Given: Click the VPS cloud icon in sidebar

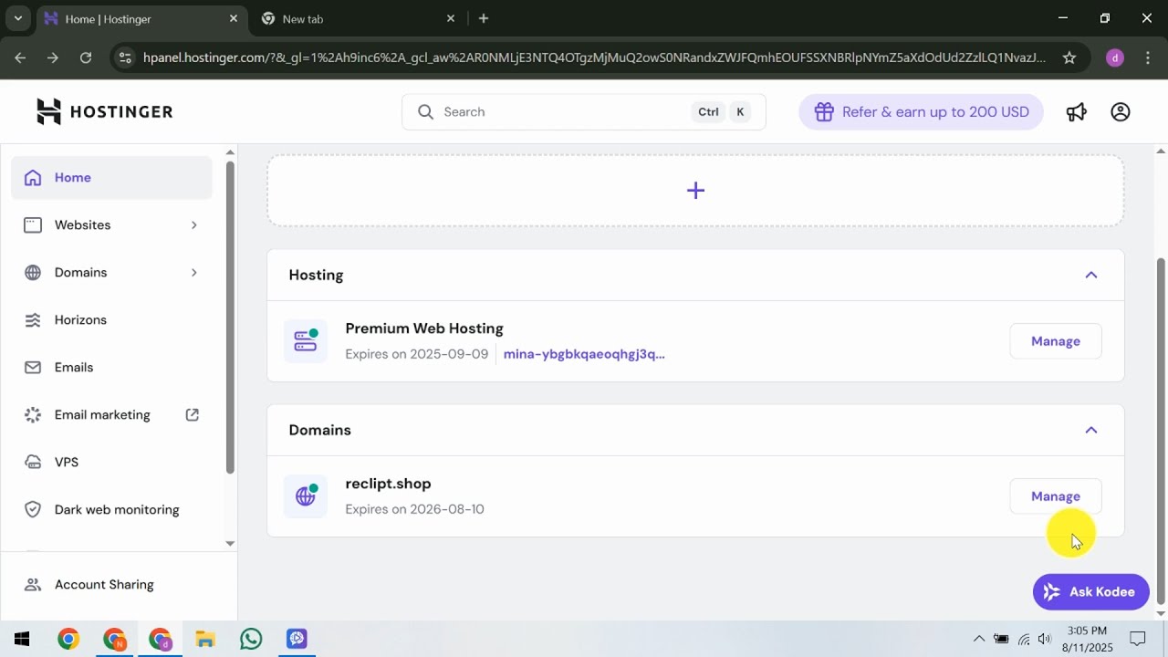Looking at the screenshot, I should 33,463.
